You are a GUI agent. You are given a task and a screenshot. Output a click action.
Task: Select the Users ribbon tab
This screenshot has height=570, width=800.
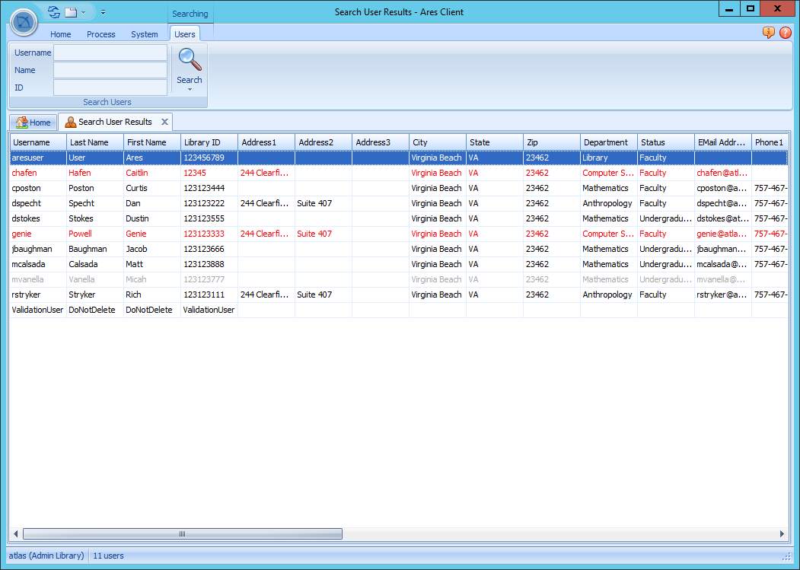click(x=185, y=34)
